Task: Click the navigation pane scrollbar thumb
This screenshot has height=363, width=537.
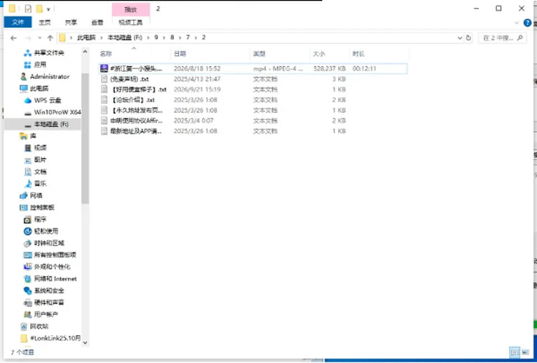Action: point(85,138)
